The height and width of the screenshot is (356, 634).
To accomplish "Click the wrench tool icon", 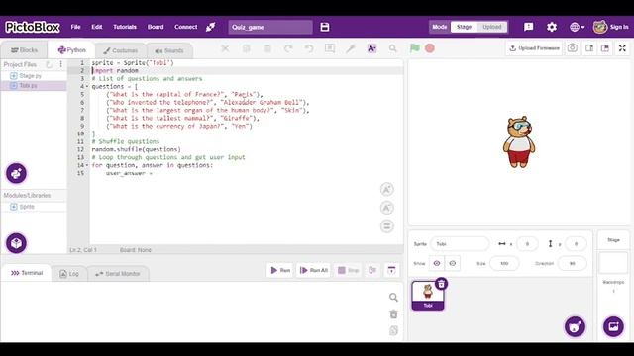I will [351, 48].
